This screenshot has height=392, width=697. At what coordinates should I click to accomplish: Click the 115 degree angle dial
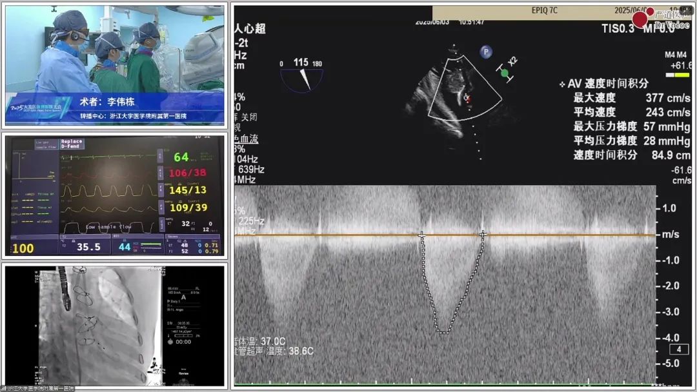click(x=301, y=76)
